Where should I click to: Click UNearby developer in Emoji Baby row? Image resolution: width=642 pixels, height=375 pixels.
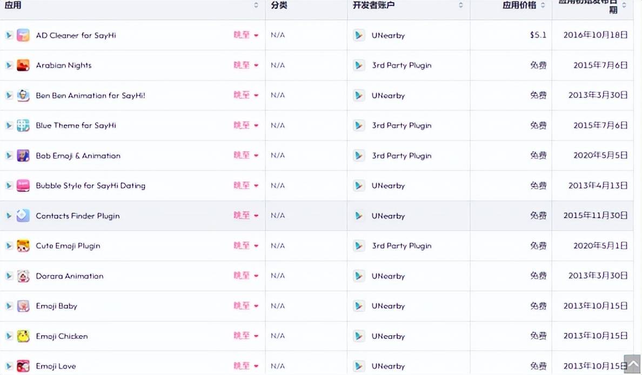point(388,306)
